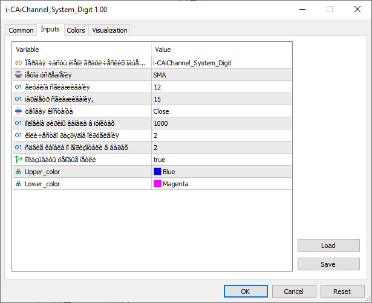
Task: Click the color icon next to Lower_color
Action: tap(19, 184)
